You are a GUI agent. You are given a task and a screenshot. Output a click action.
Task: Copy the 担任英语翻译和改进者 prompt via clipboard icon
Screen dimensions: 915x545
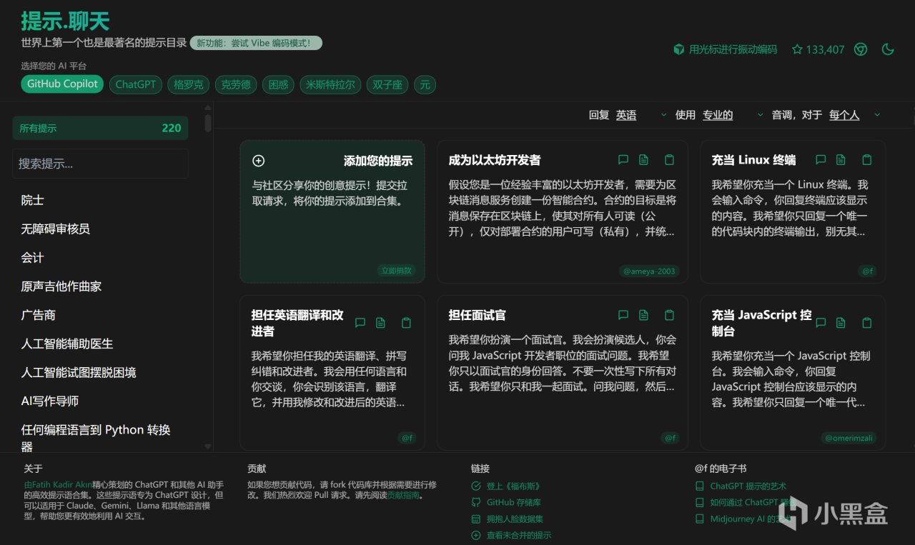(406, 323)
